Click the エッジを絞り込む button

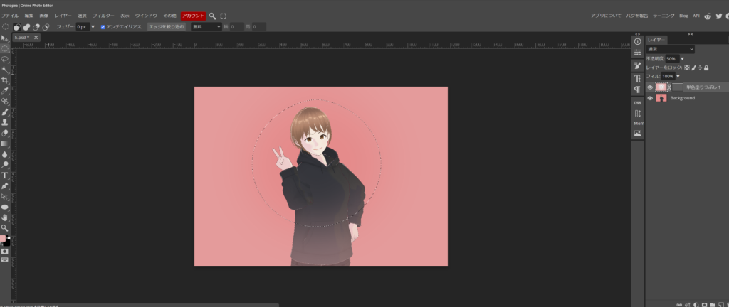point(166,26)
